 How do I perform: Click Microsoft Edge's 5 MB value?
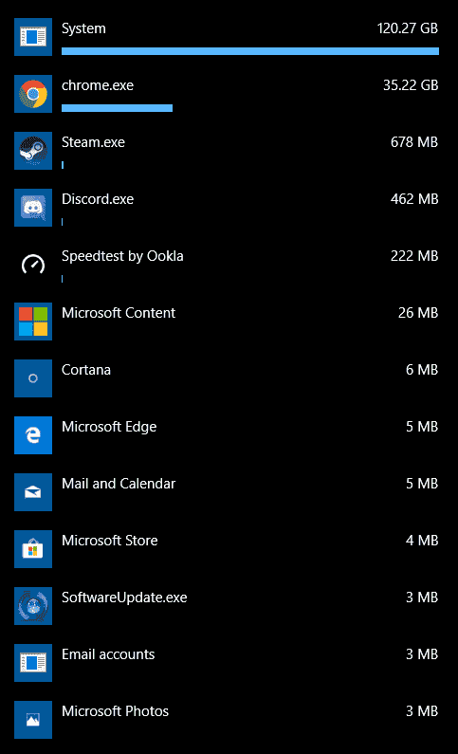click(x=422, y=427)
